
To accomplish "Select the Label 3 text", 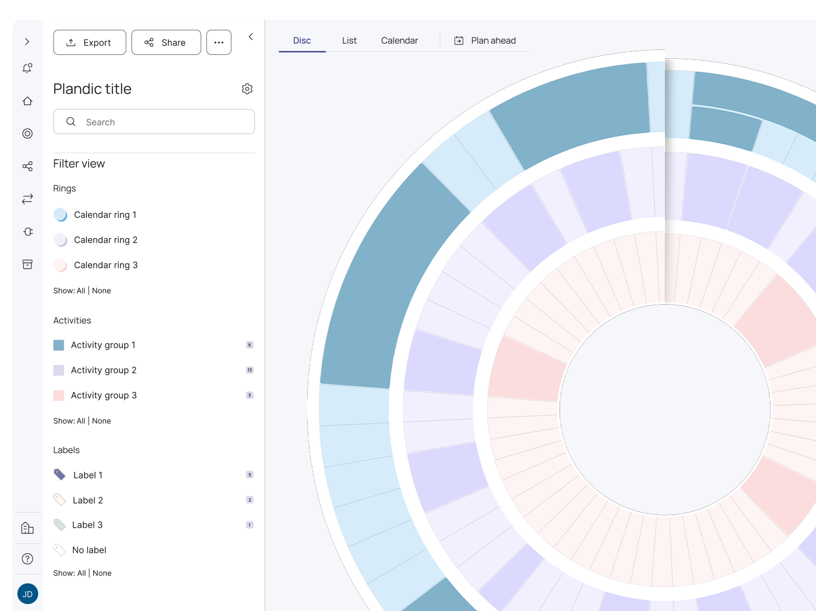I will (x=87, y=525).
